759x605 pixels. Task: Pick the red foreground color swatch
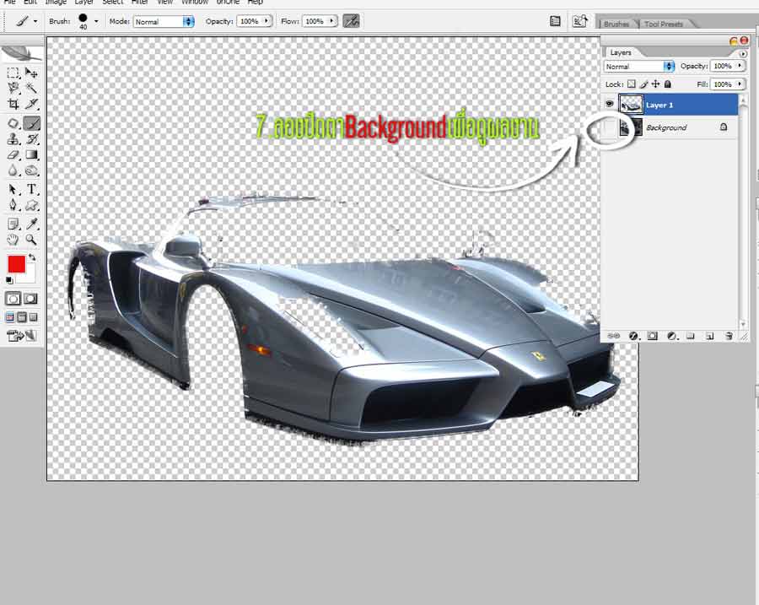click(x=17, y=264)
